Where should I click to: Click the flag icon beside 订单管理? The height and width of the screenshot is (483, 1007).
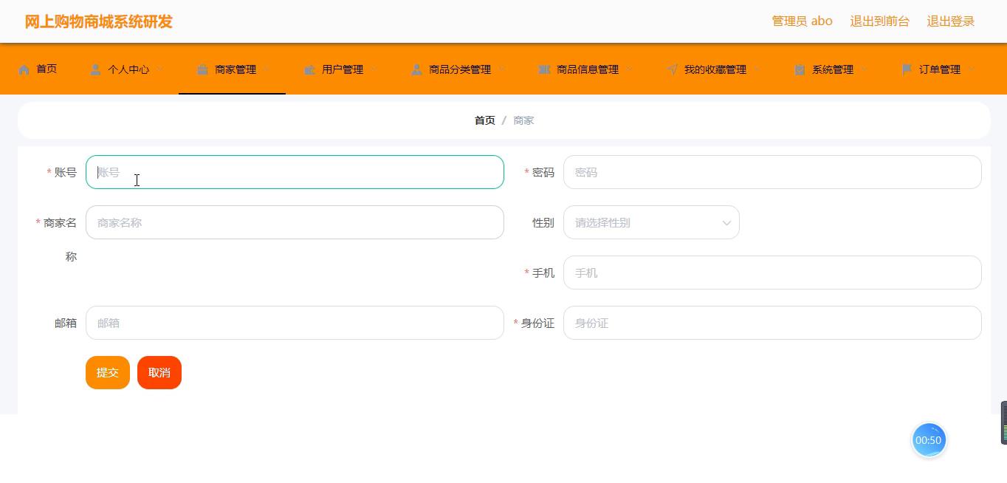tap(907, 69)
